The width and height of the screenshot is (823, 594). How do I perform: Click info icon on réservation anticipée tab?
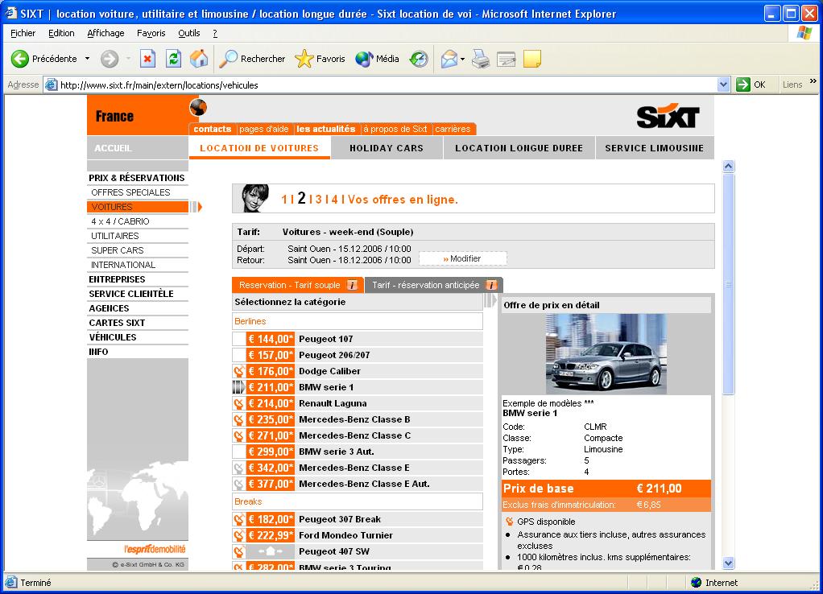[491, 285]
